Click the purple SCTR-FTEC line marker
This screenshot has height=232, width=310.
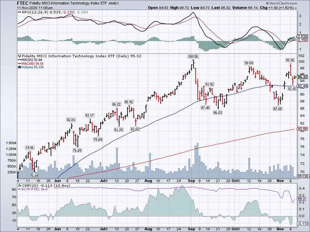(x=19, y=189)
